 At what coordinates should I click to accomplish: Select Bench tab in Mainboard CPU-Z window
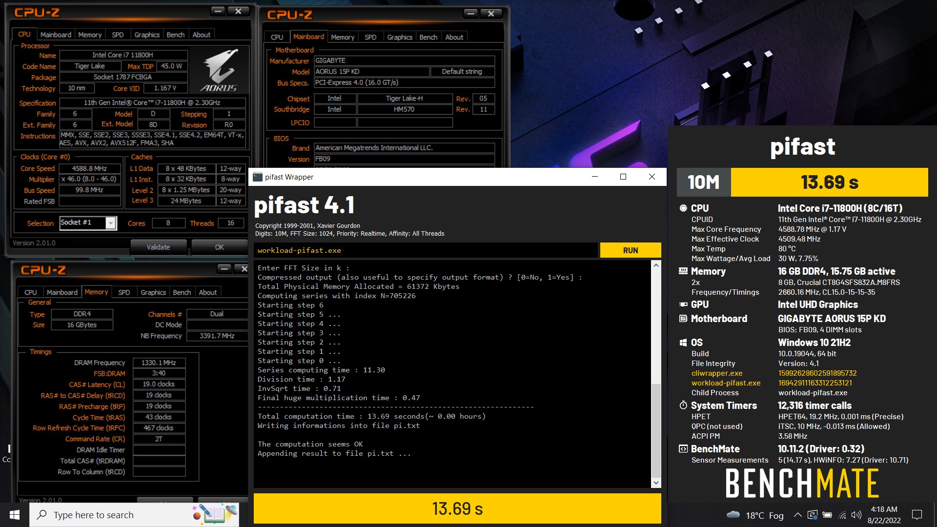click(x=428, y=37)
